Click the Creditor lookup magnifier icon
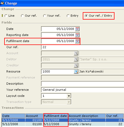This screenshot has width=124, height=127. [x=76, y=65]
